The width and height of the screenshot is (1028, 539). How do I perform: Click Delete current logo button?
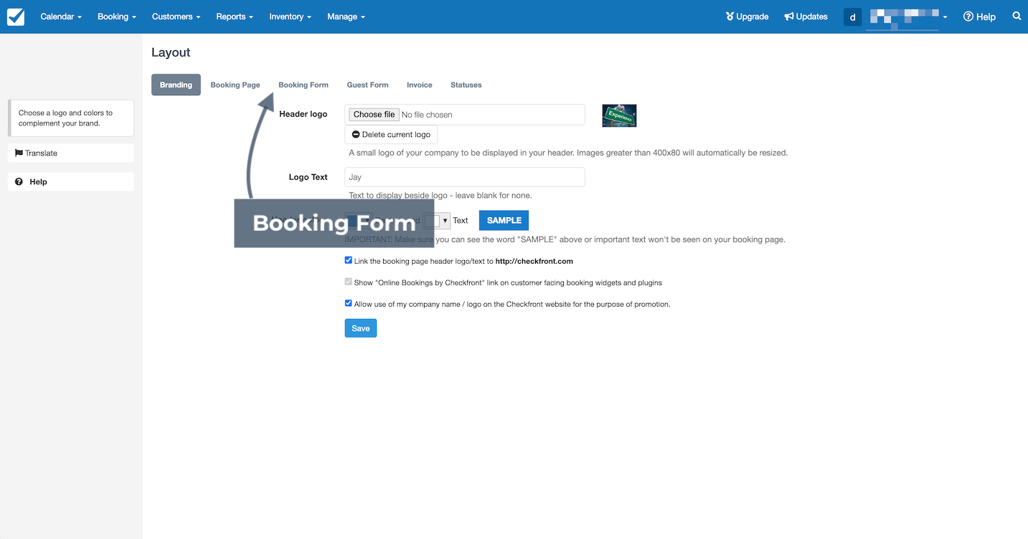click(391, 135)
